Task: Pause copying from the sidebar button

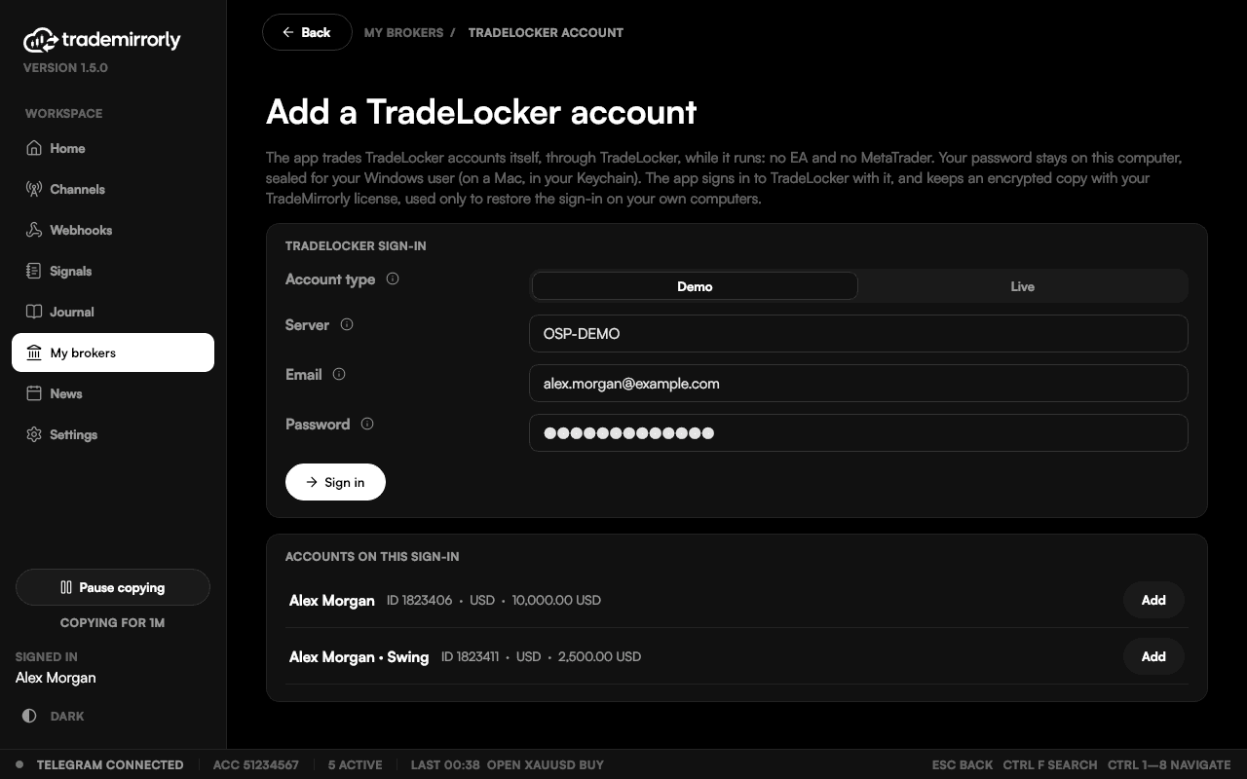Action: tap(113, 587)
